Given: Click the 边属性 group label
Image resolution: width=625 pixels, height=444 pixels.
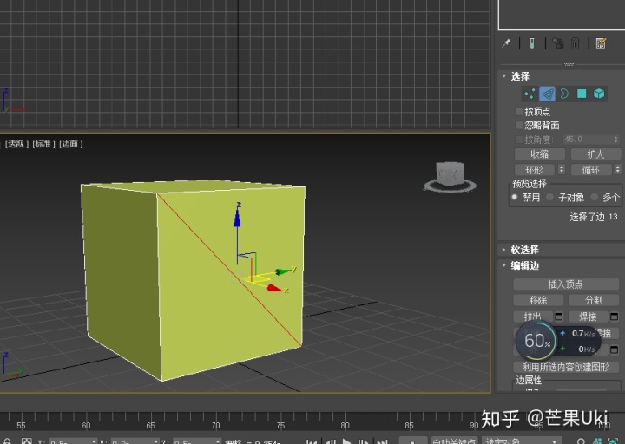Looking at the screenshot, I should (x=529, y=381).
